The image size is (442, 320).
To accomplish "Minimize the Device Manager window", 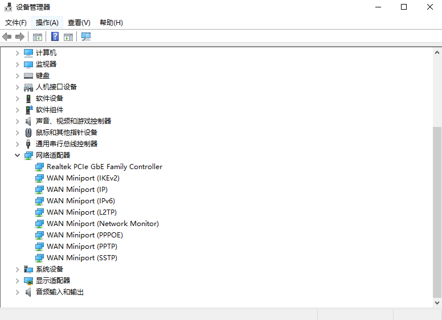I will [x=378, y=7].
